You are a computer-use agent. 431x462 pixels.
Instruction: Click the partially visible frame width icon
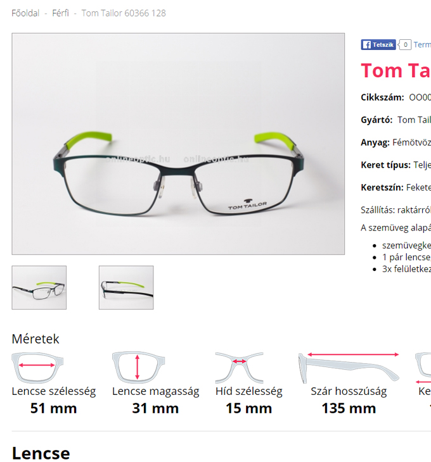click(423, 368)
